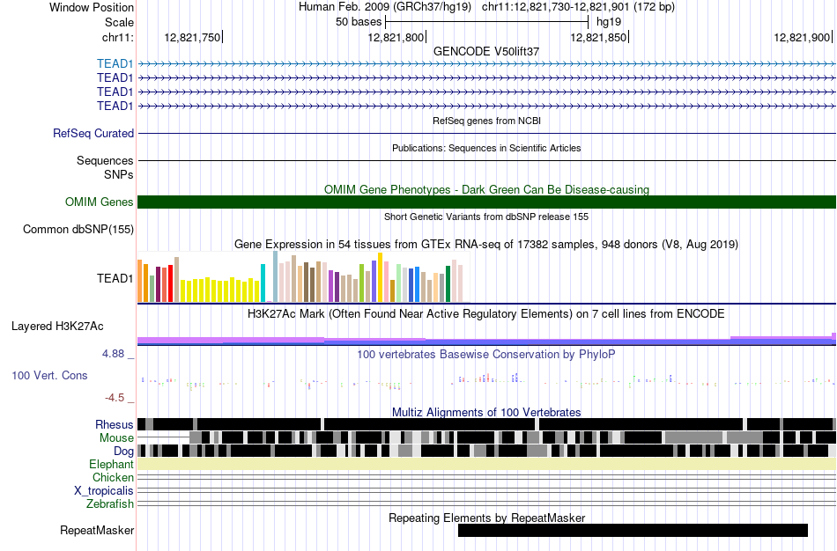The height and width of the screenshot is (551, 837).
Task: Click the chr11: ruler label
Action: point(118,37)
